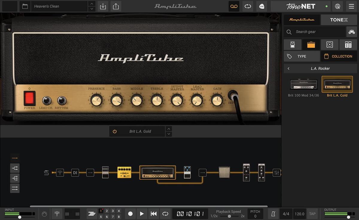Select the Rack effects gear category
The width and height of the screenshot is (359, 220).
348,44
